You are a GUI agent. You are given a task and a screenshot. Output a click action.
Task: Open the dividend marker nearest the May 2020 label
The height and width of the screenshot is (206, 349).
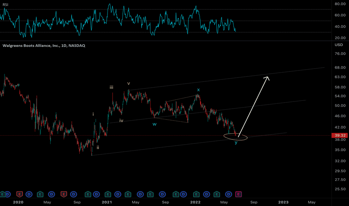[x=52, y=194]
